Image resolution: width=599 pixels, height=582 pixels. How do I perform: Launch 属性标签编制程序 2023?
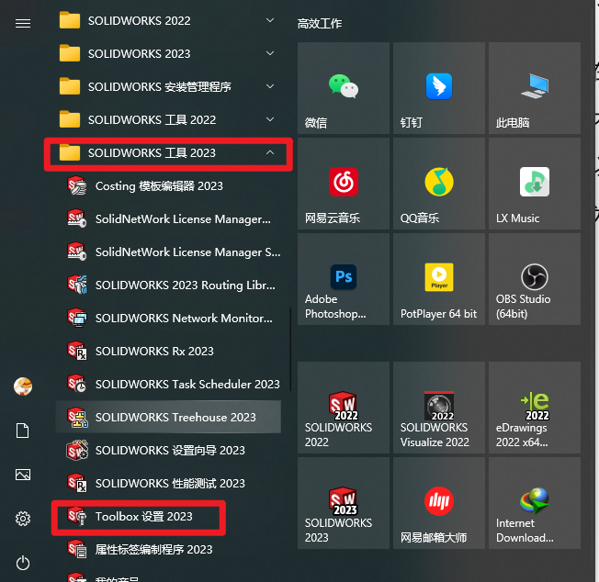point(168,549)
